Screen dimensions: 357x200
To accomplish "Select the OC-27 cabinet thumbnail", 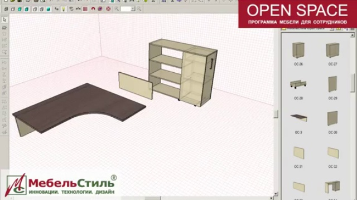I will point(332,51).
